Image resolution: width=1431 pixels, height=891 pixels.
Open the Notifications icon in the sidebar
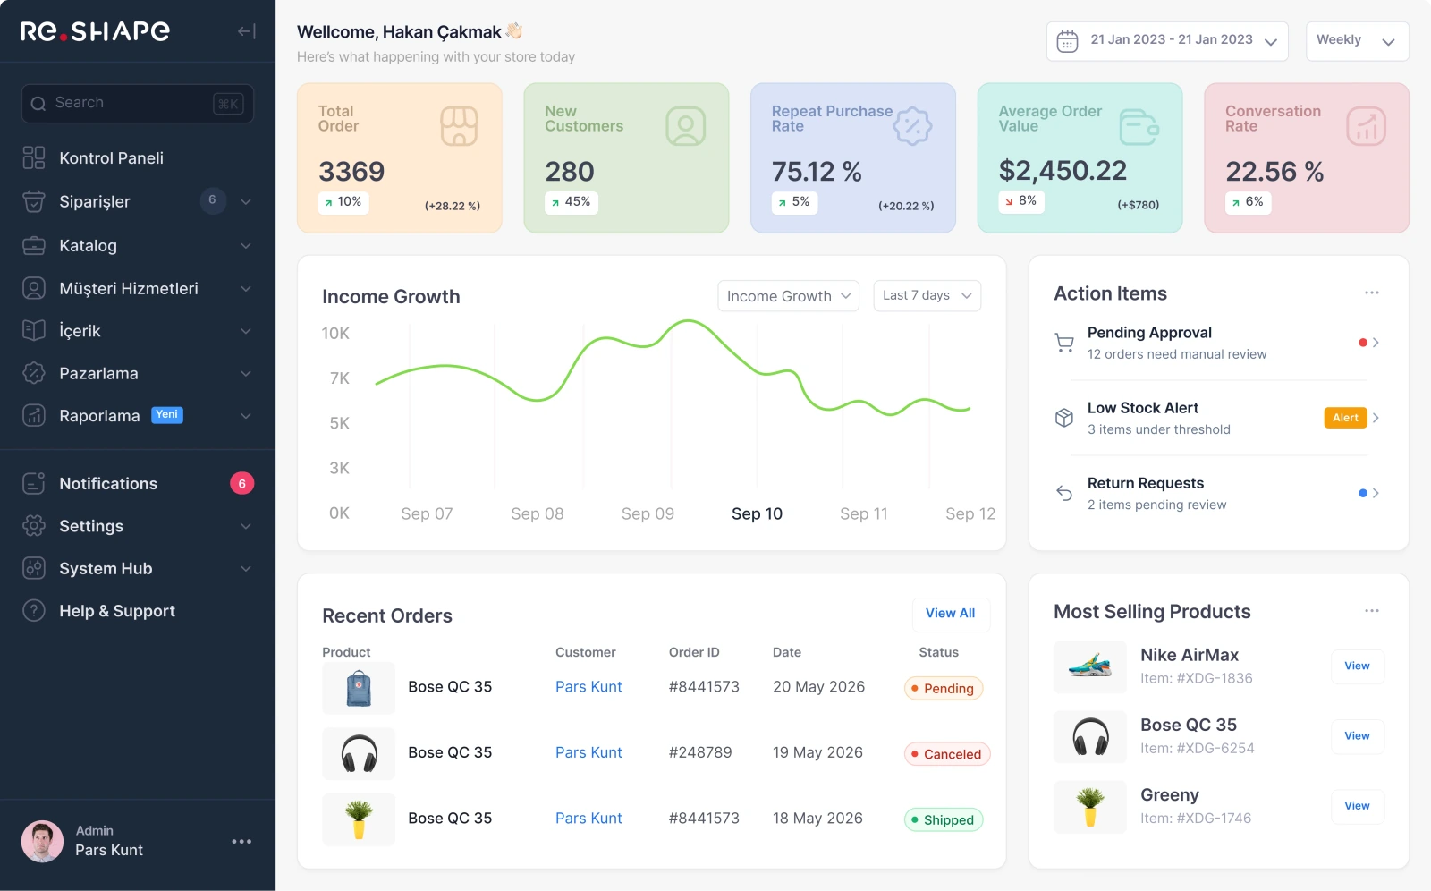(x=34, y=484)
